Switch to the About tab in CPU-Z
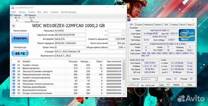The height and width of the screenshot is (106, 208). (x=190, y=25)
